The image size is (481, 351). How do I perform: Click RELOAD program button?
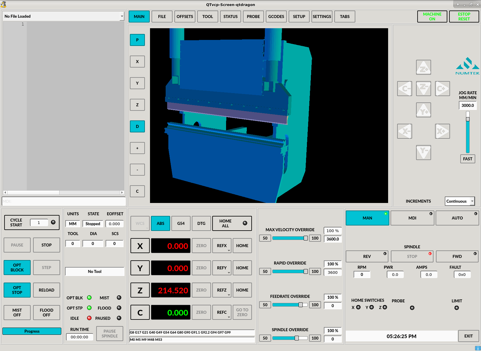[47, 290]
